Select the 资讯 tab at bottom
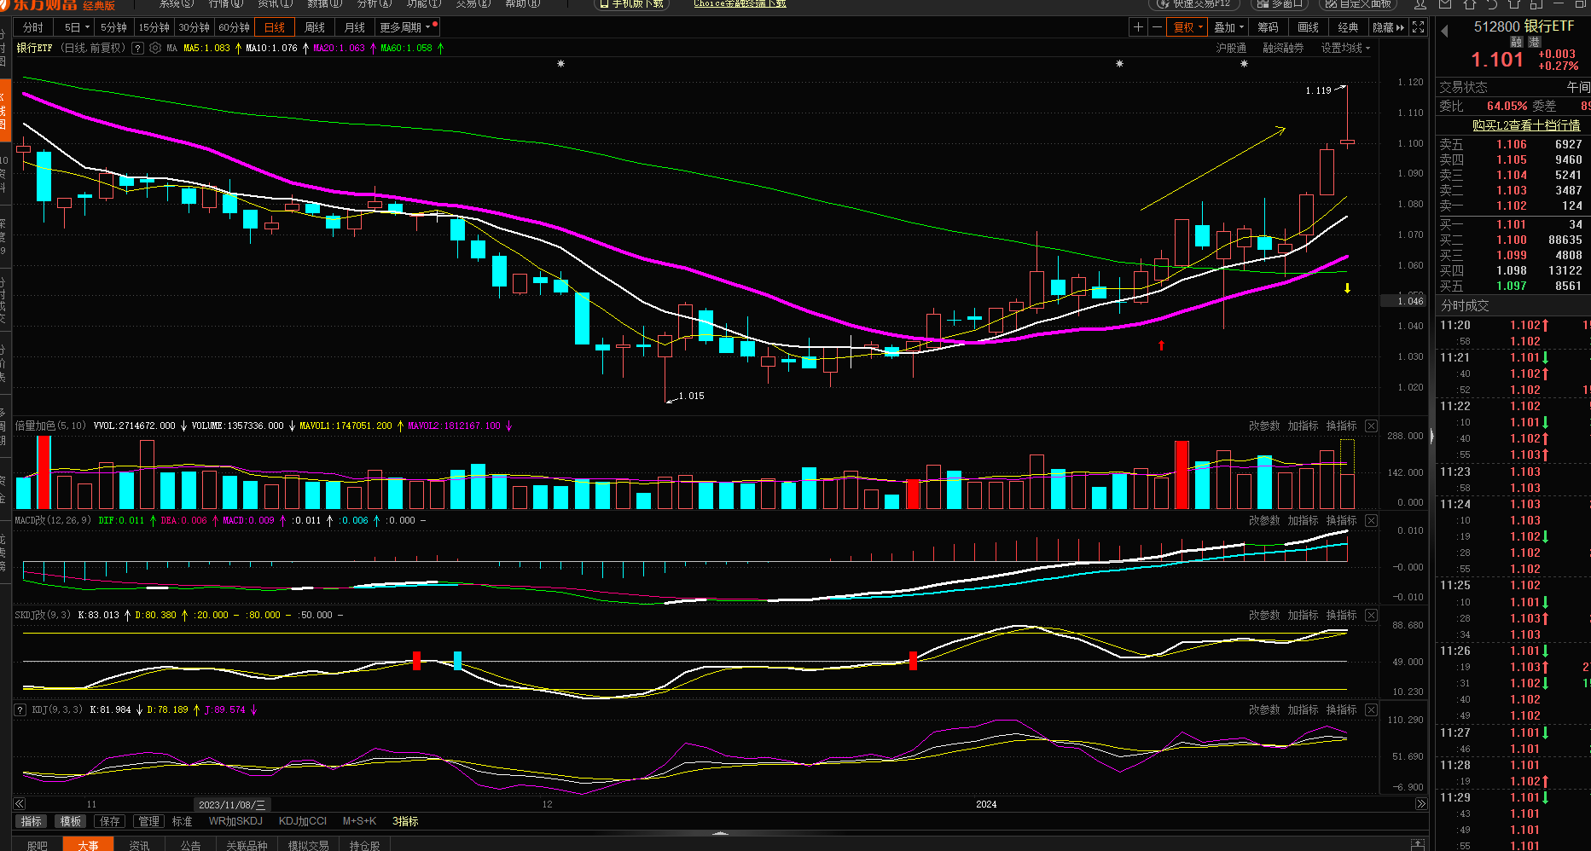Screen dimensions: 1591x851 [x=139, y=845]
